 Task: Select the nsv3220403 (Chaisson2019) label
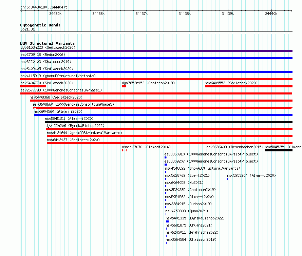pos(46,62)
